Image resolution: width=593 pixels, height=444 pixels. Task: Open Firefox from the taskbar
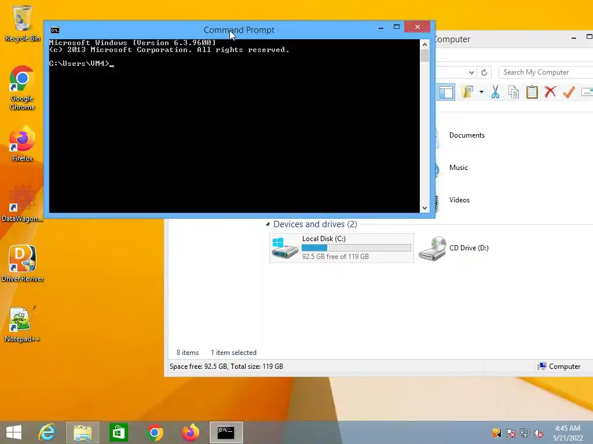[190, 432]
